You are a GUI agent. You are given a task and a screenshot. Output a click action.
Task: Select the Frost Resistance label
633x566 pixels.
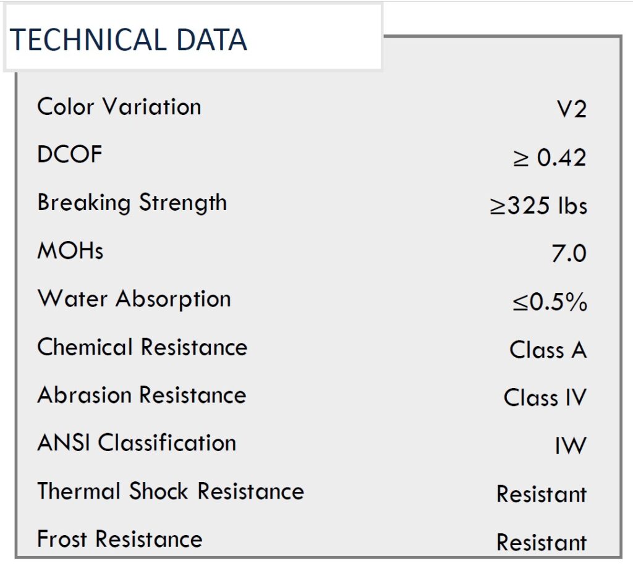pos(119,539)
